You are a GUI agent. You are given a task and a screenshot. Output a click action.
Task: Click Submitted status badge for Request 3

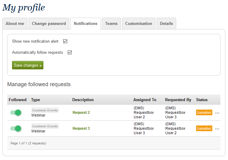[x=204, y=128]
